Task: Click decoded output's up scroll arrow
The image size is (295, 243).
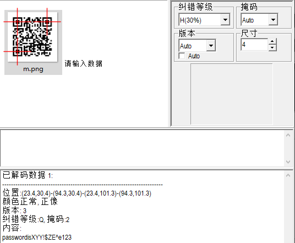Action: click(x=288, y=175)
